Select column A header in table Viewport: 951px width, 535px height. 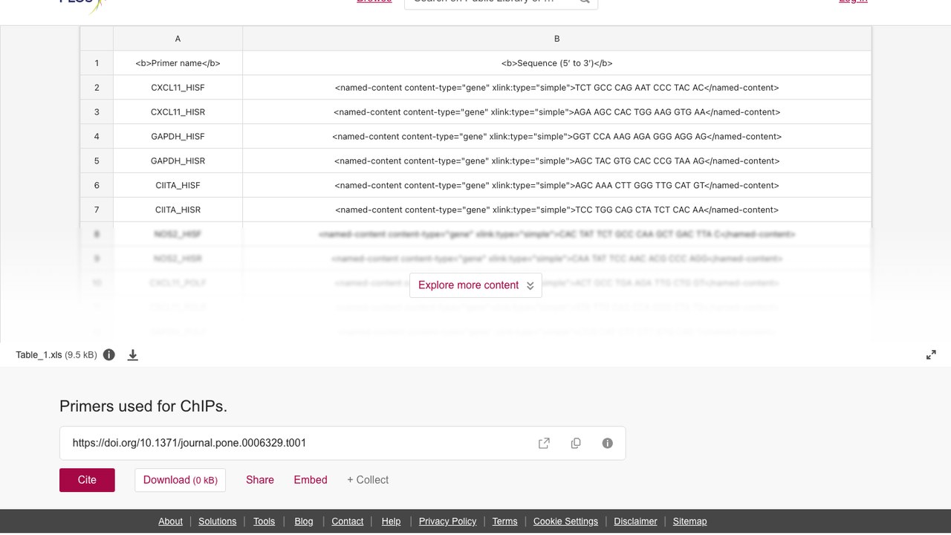coord(178,39)
